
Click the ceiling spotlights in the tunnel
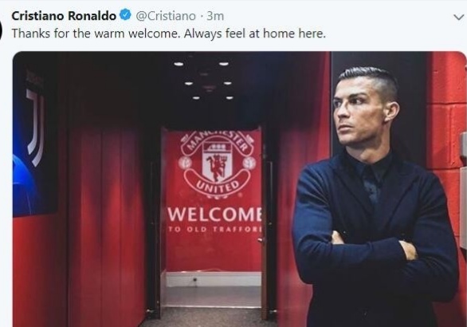point(204,81)
